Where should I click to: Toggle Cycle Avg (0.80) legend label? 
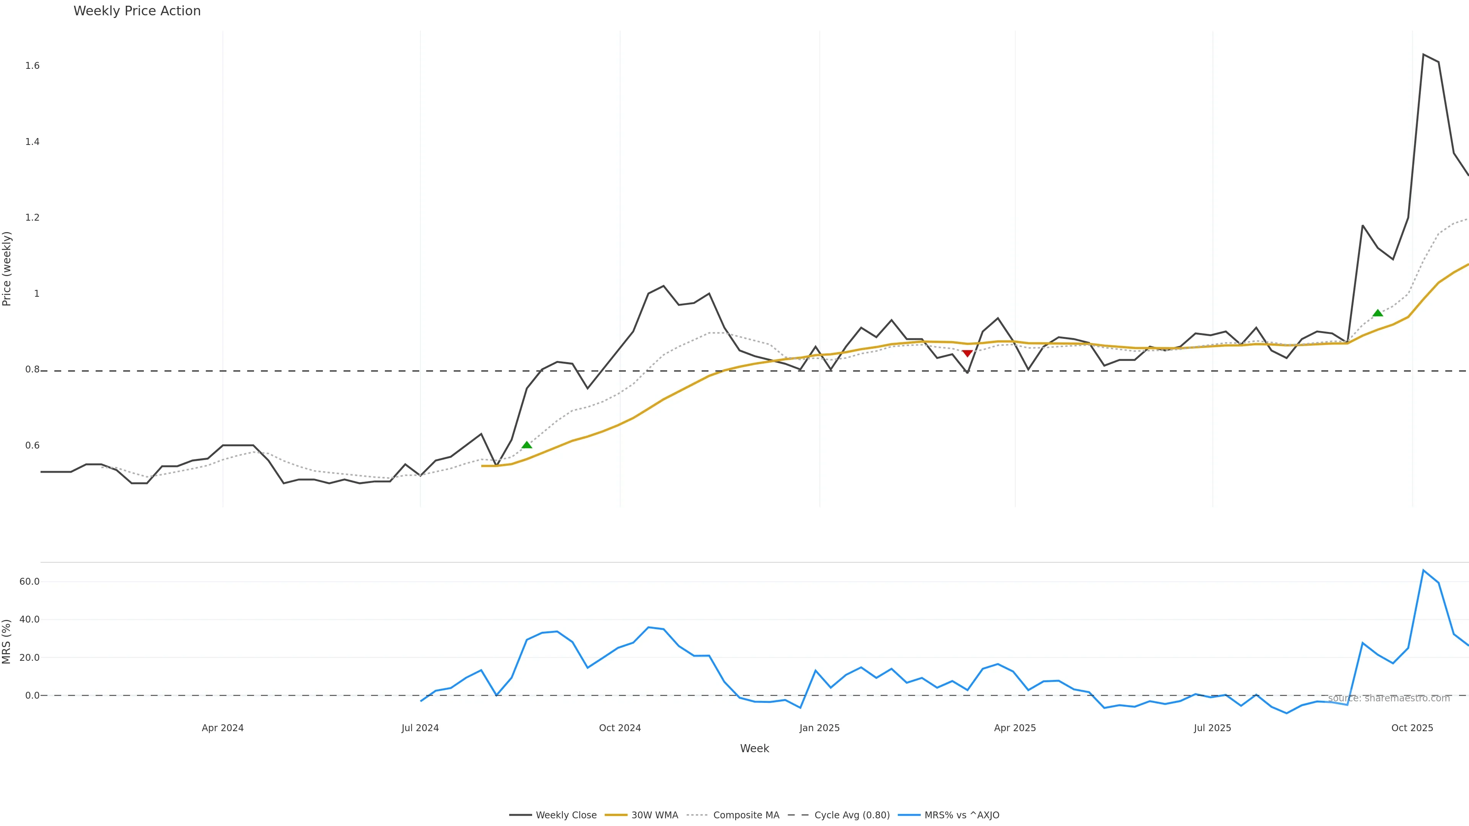point(852,815)
